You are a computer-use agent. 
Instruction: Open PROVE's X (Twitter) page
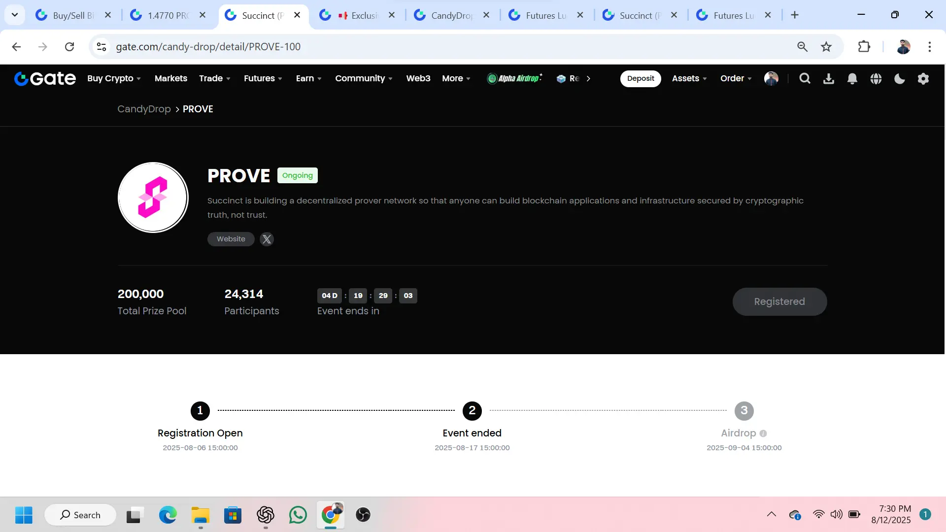click(267, 239)
